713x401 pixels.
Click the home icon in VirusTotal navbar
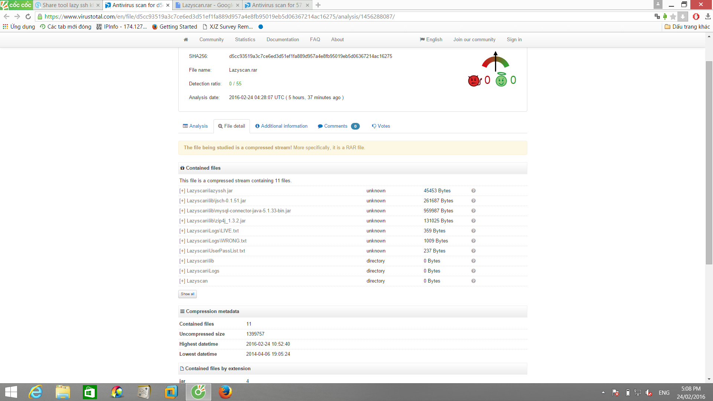coord(186,39)
